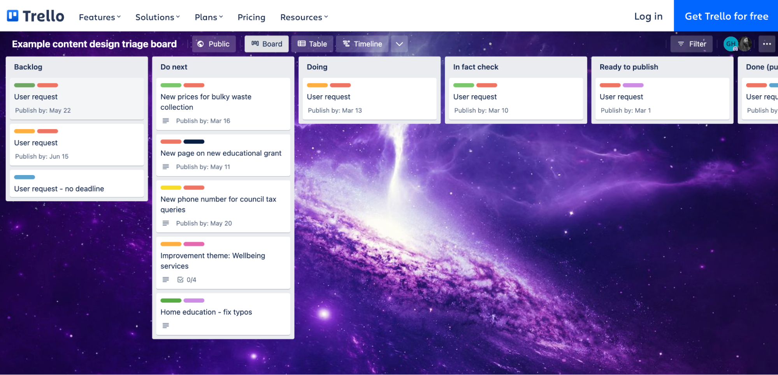
Task: Click the green label on Home education card
Action: pos(171,300)
